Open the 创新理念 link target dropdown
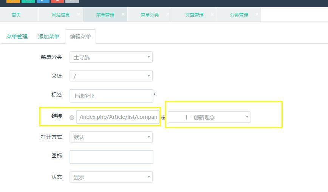 click(209, 117)
